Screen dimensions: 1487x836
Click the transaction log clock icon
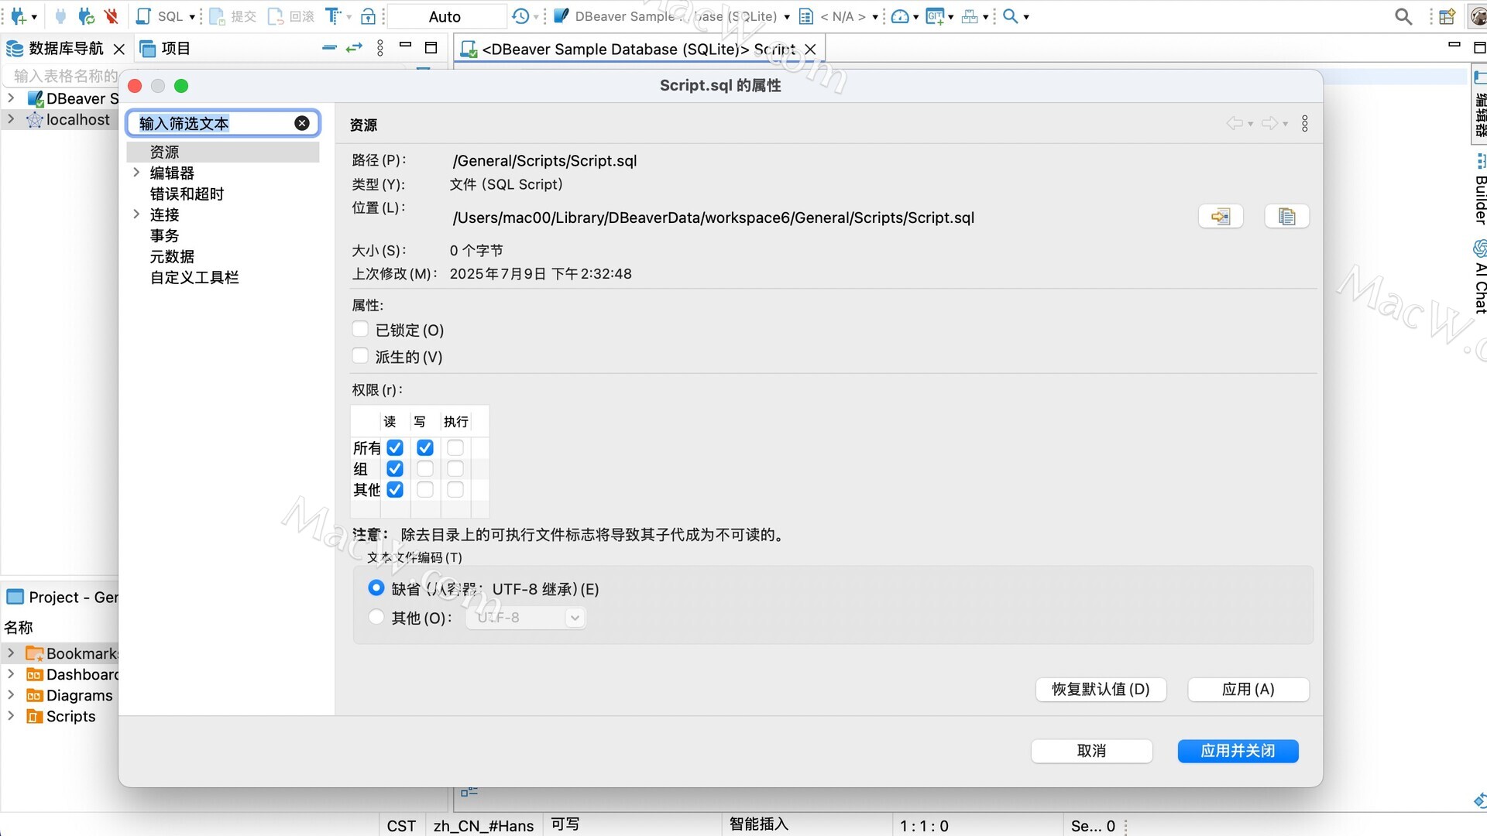pyautogui.click(x=520, y=16)
